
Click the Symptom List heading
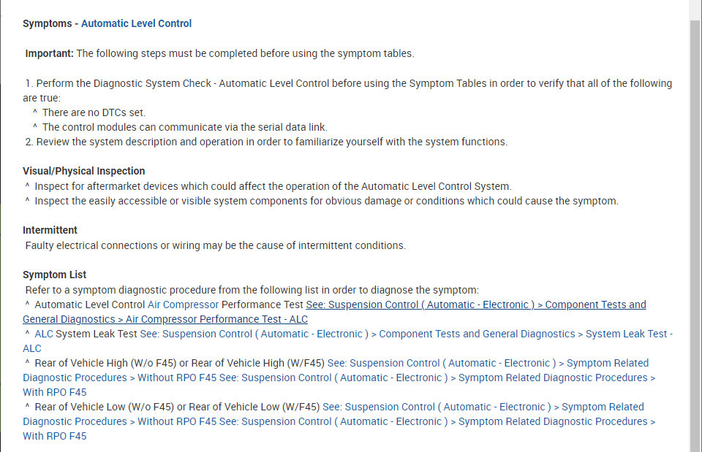click(x=55, y=275)
